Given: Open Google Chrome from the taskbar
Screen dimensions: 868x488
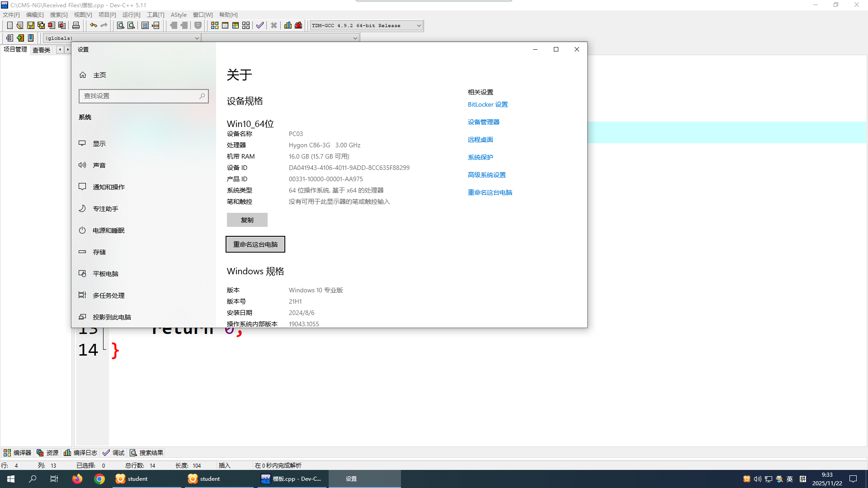Looking at the screenshot, I should pos(99,479).
